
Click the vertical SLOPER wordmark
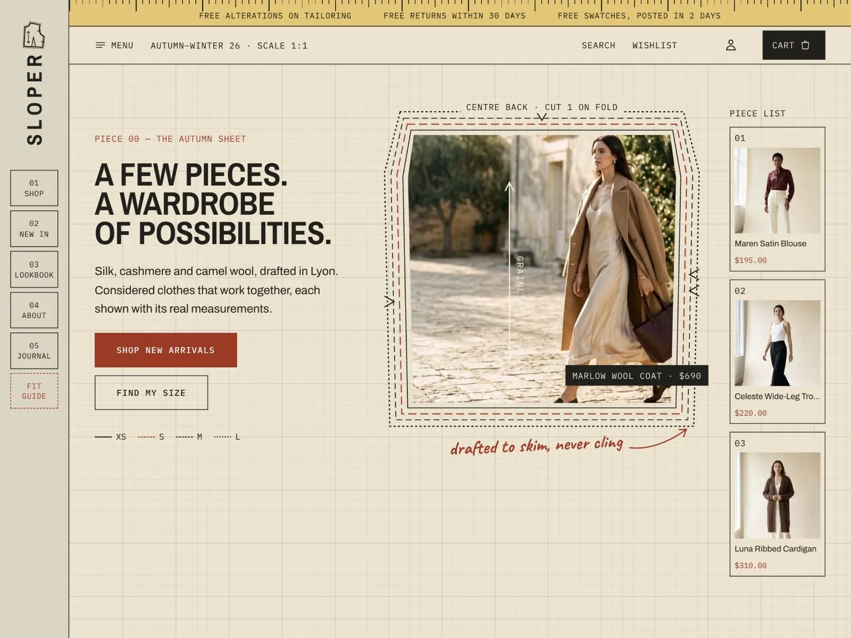coord(34,99)
